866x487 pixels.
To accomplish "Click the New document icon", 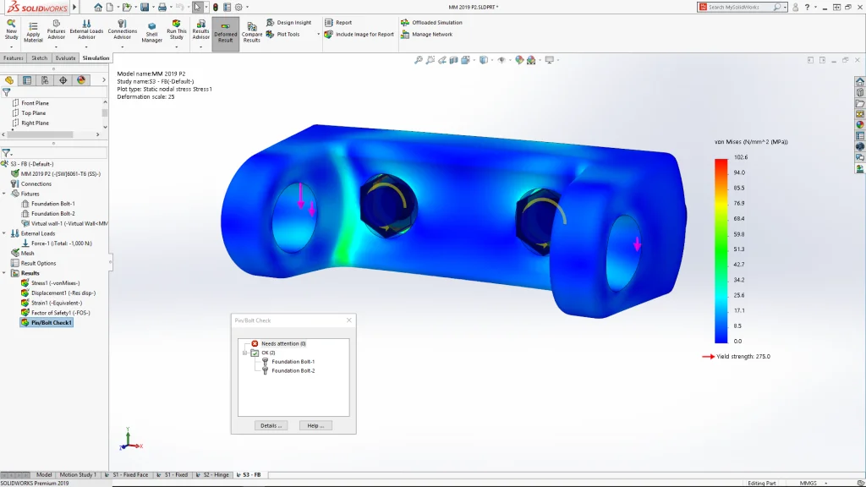I will 110,7.
